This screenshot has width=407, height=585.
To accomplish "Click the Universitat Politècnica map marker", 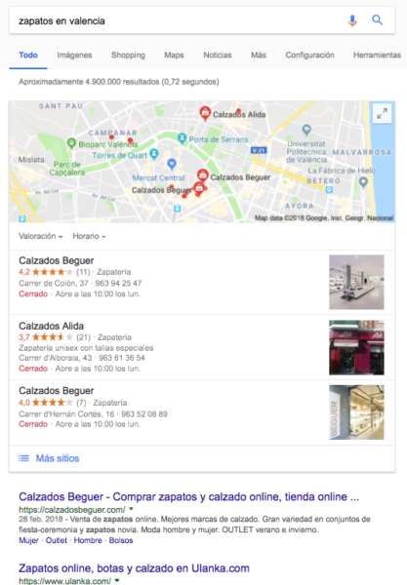I will coord(306,130).
